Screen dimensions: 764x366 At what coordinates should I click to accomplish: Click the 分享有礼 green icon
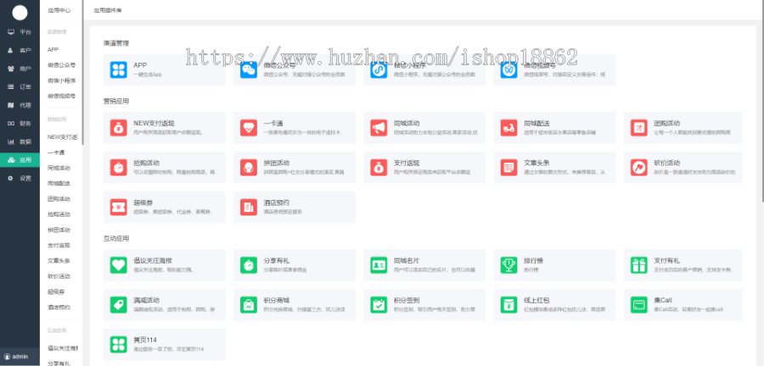tap(249, 265)
